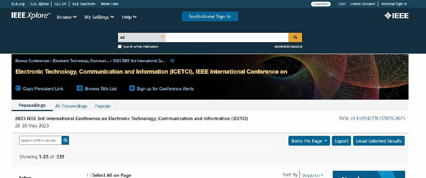Expand the Browse menu
This screenshot has width=426, height=178.
[66, 17]
